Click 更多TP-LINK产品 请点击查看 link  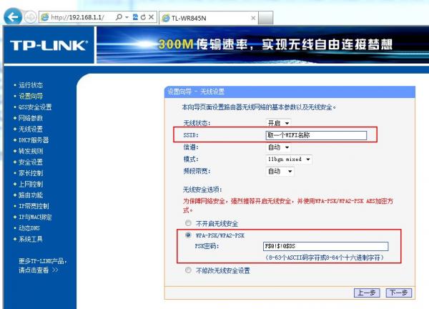click(x=42, y=265)
